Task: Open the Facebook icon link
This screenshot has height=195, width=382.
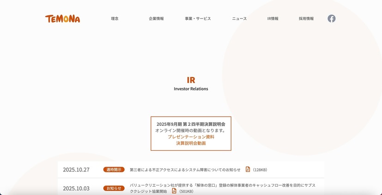Action: [x=331, y=18]
